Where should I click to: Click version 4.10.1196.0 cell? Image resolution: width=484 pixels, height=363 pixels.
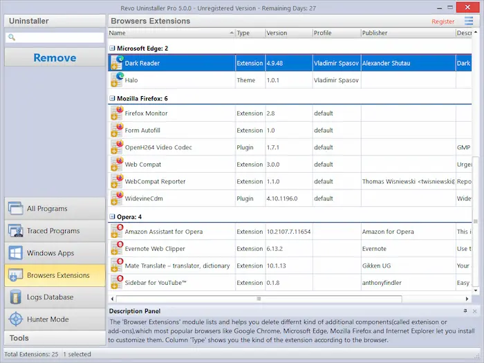[289, 198]
